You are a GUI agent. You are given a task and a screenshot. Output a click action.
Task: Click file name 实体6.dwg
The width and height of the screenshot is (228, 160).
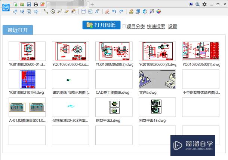(x=148, y=93)
